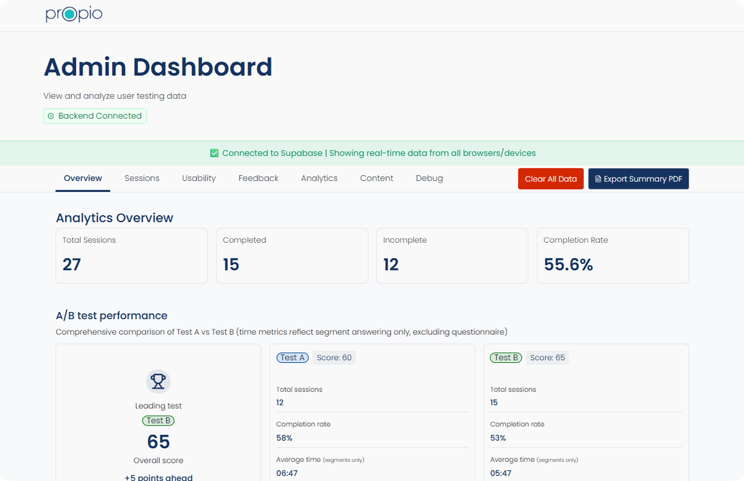Click Test A average time 06:47
This screenshot has height=481, width=744.
[287, 473]
